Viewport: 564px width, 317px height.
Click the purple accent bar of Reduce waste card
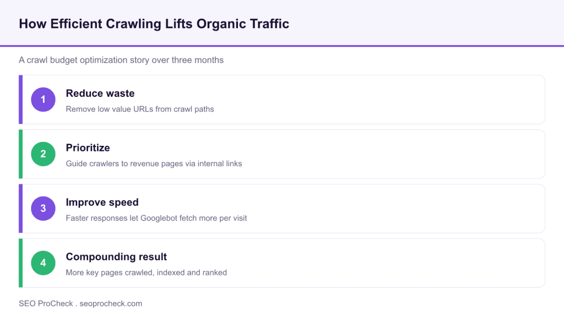click(x=20, y=100)
